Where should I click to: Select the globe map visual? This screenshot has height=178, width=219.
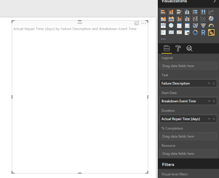pyautogui.click(x=171, y=26)
